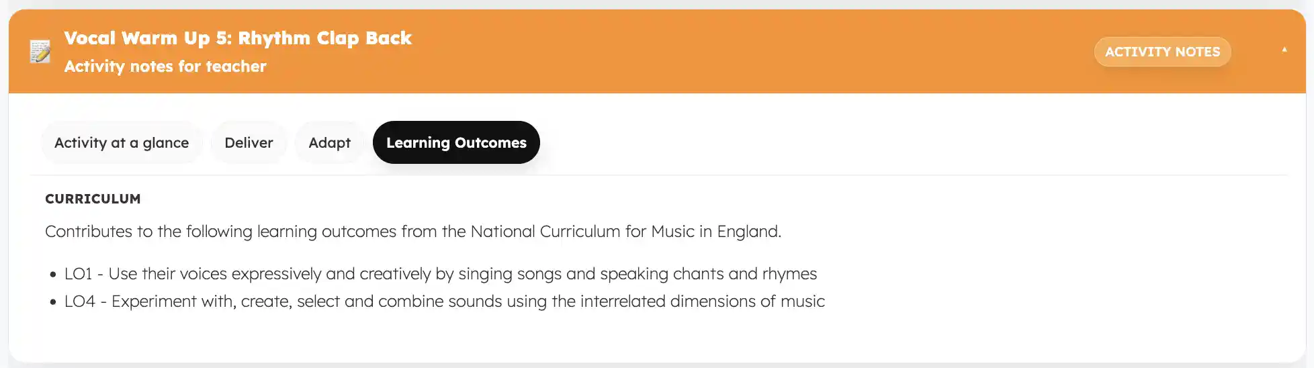Click the Vocal Warm Up 5 title
Viewport: 1314px width, 368px height.
pos(237,38)
